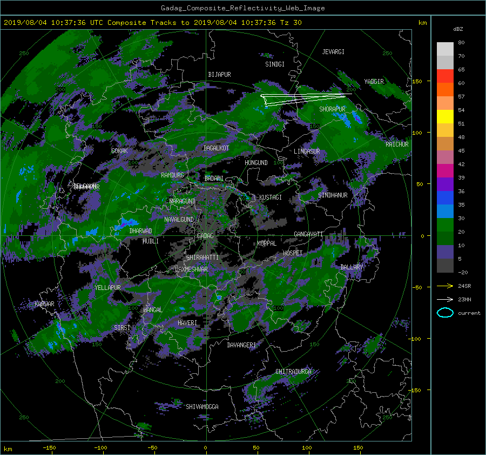Pick the magenta 42 dBZ color swatch
486x455 pixels.
[x=445, y=171]
